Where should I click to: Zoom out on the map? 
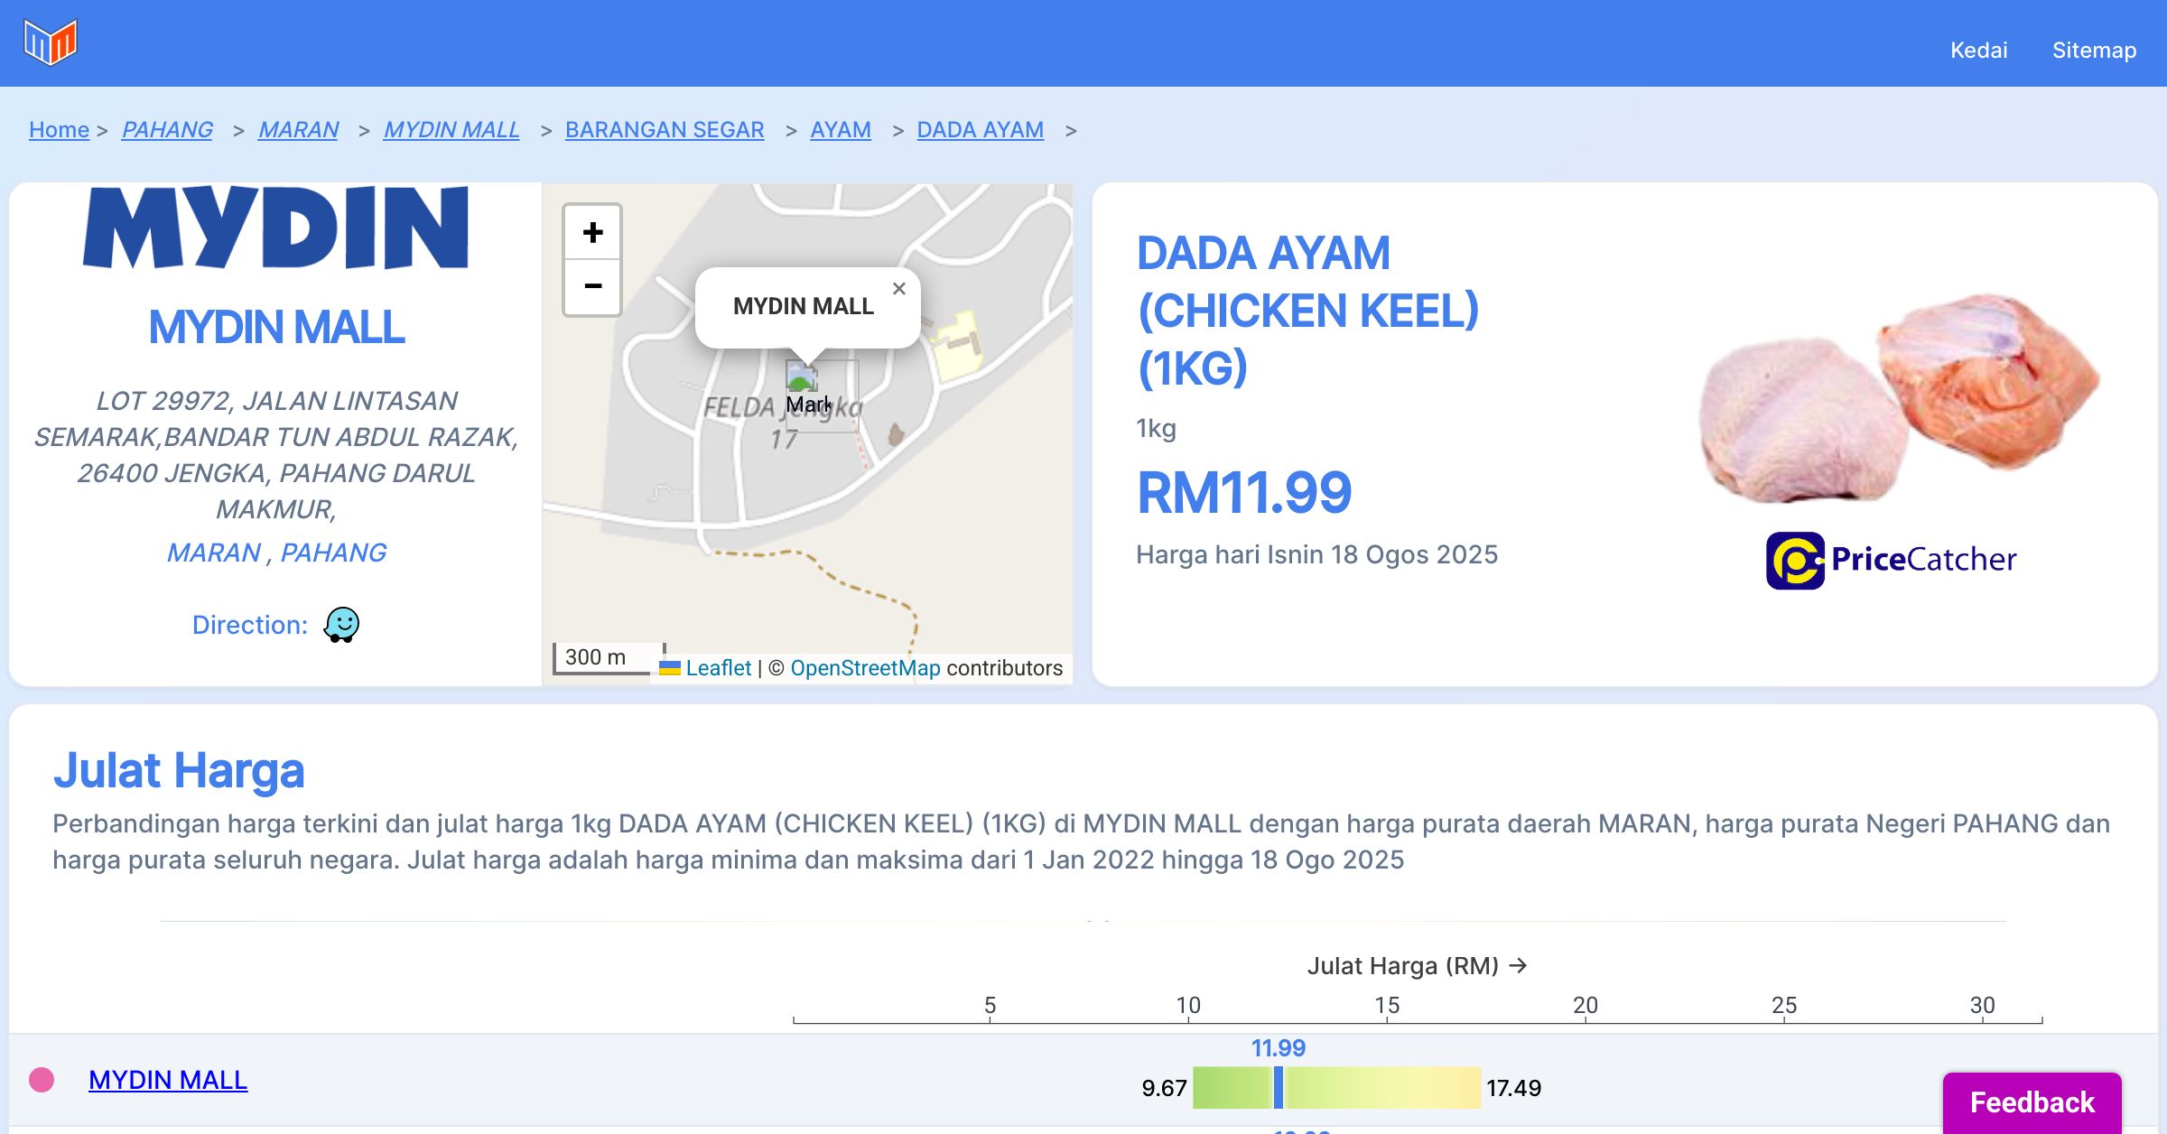pyautogui.click(x=592, y=287)
